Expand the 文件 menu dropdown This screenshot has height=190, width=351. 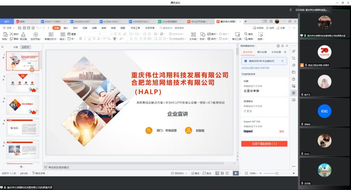tap(9, 28)
